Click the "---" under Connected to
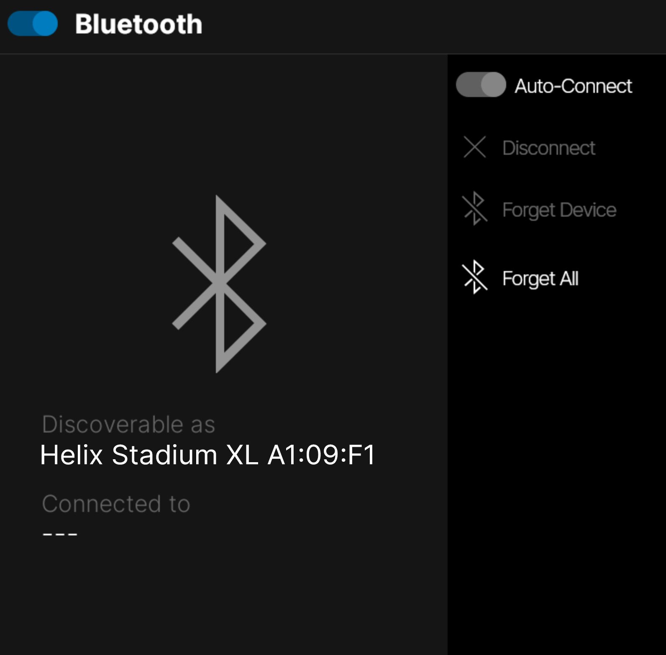 click(59, 532)
